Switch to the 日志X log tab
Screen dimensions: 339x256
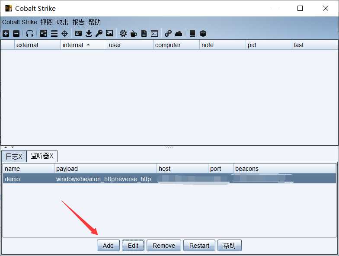(14, 156)
